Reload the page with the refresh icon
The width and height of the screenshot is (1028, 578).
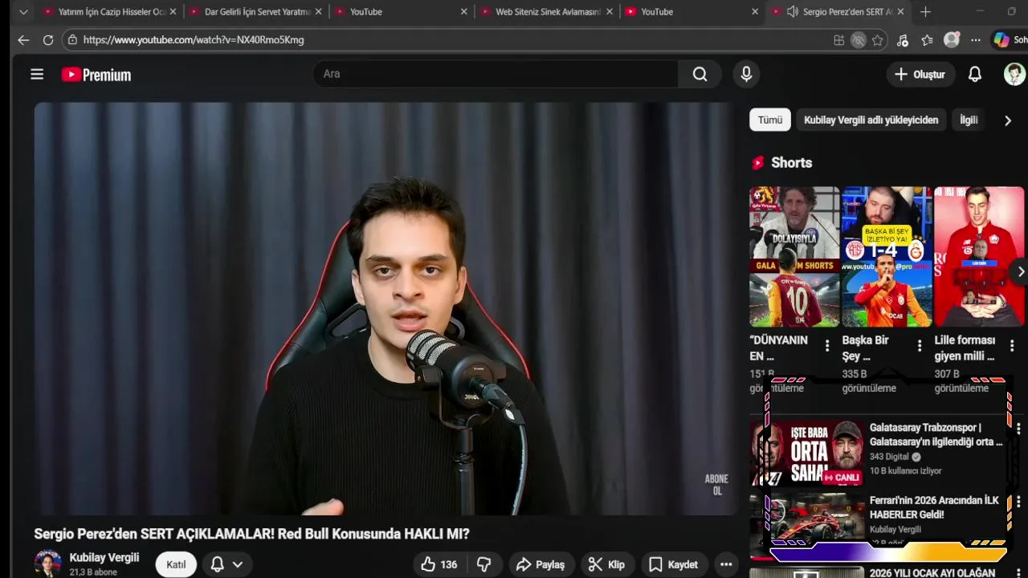48,40
